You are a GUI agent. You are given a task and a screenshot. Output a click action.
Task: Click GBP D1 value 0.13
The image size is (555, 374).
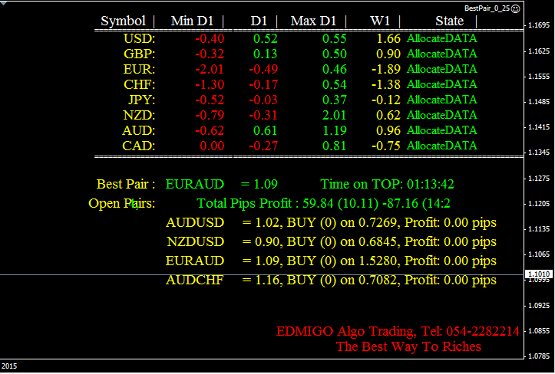coord(266,54)
